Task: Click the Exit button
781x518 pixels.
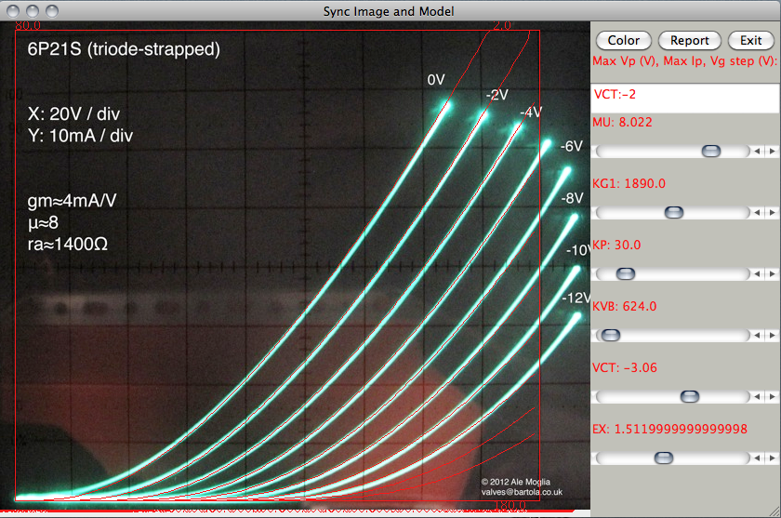Action: (x=750, y=40)
